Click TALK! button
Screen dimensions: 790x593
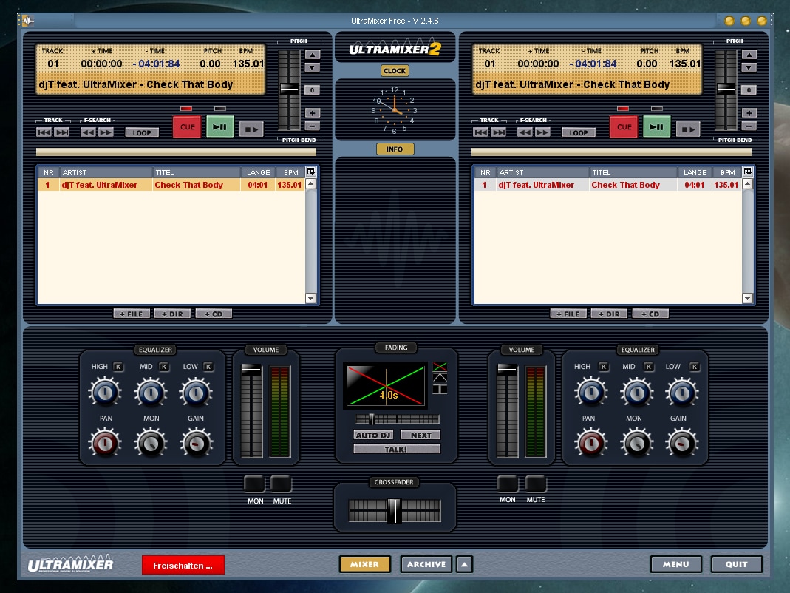pyautogui.click(x=397, y=449)
